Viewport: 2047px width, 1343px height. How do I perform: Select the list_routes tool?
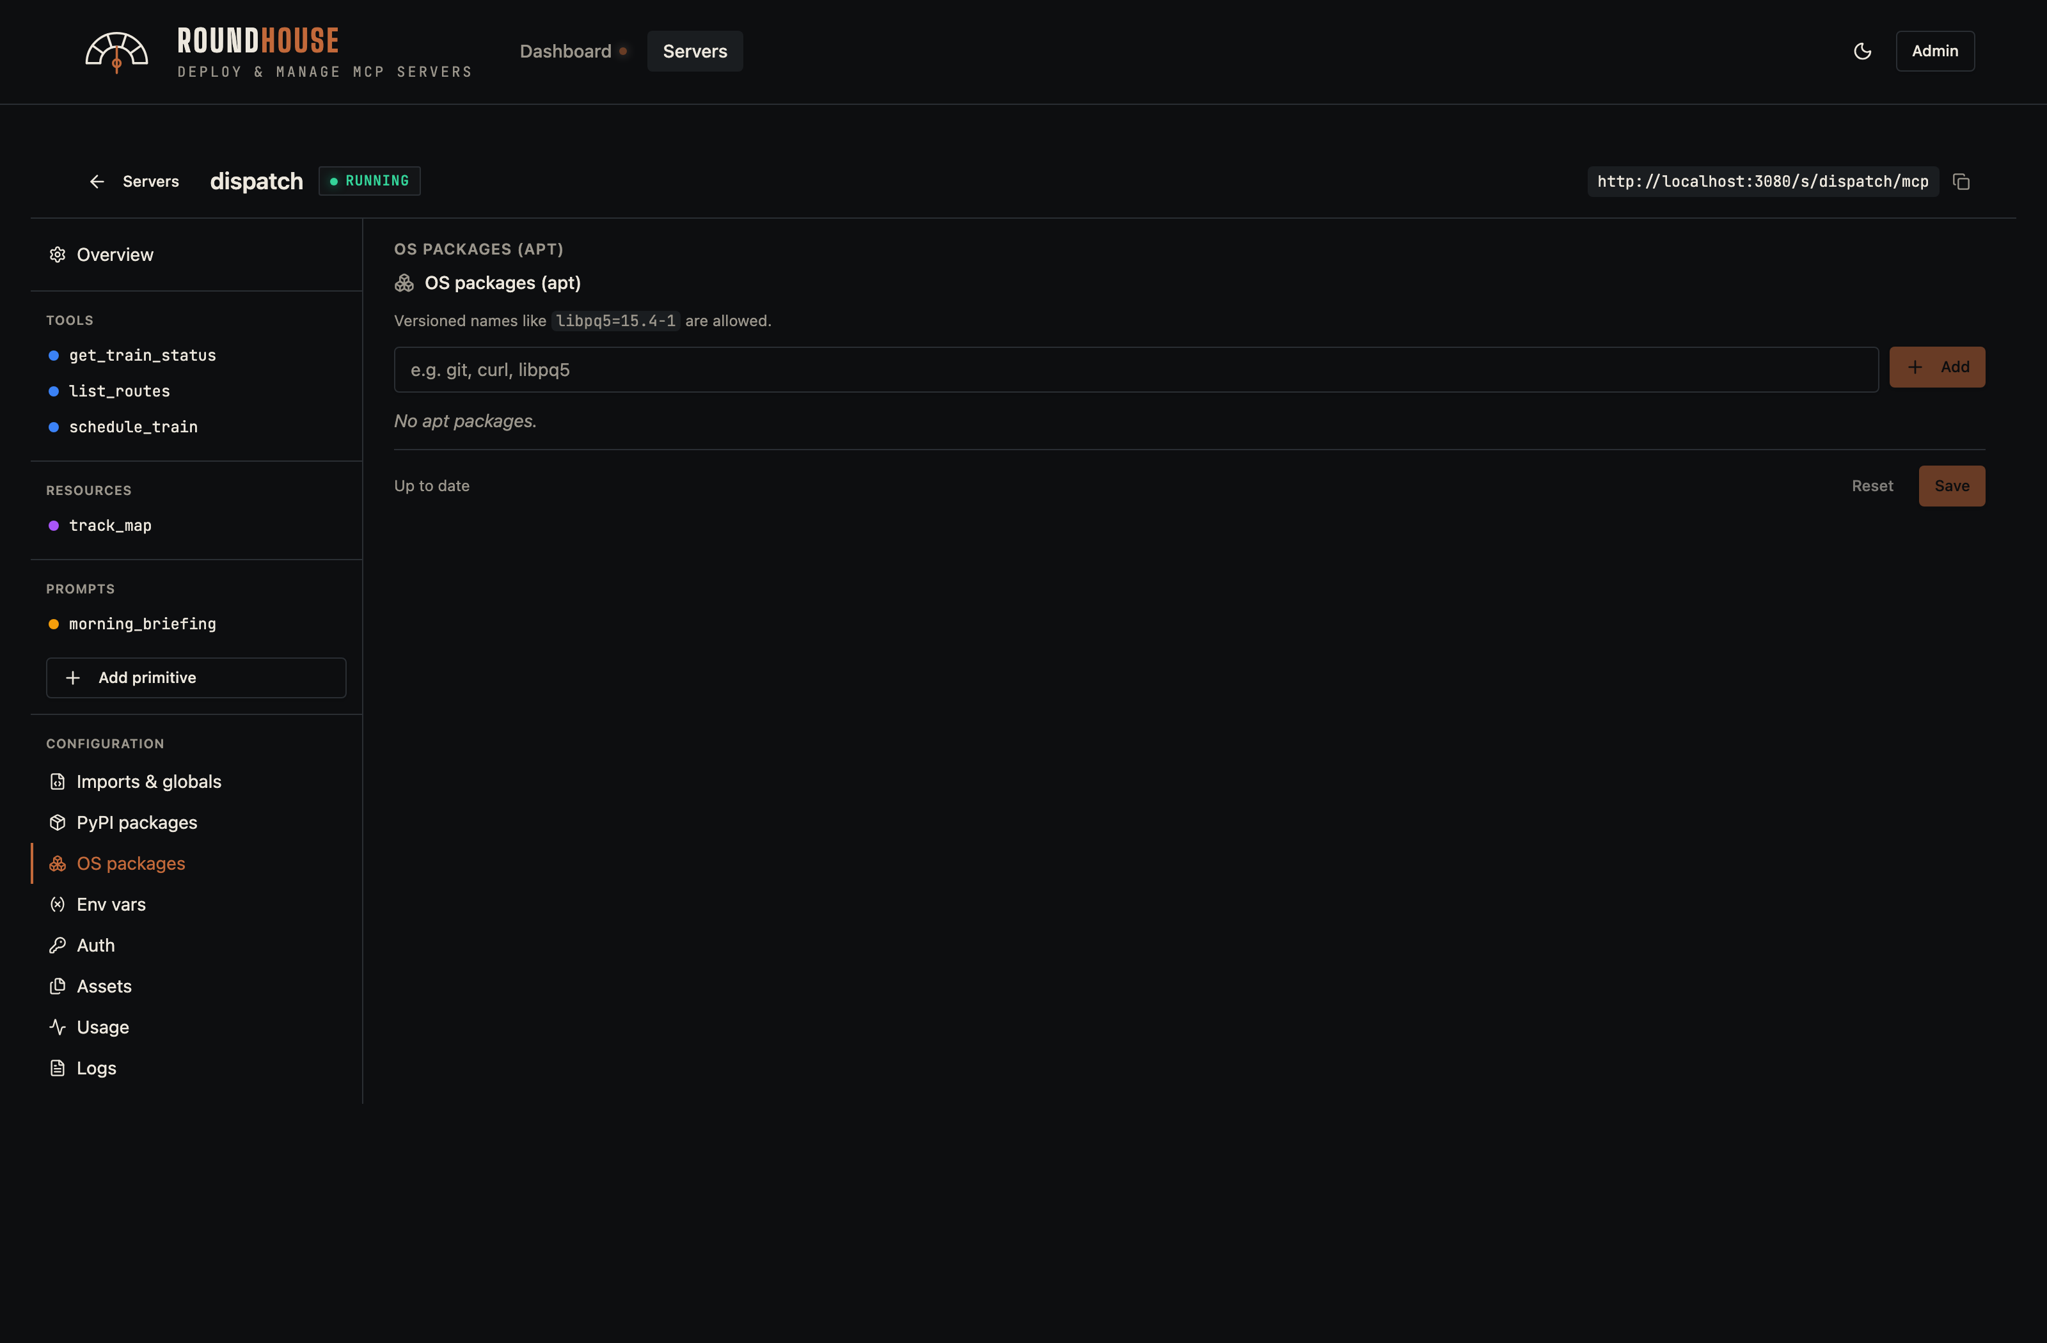tap(196, 391)
